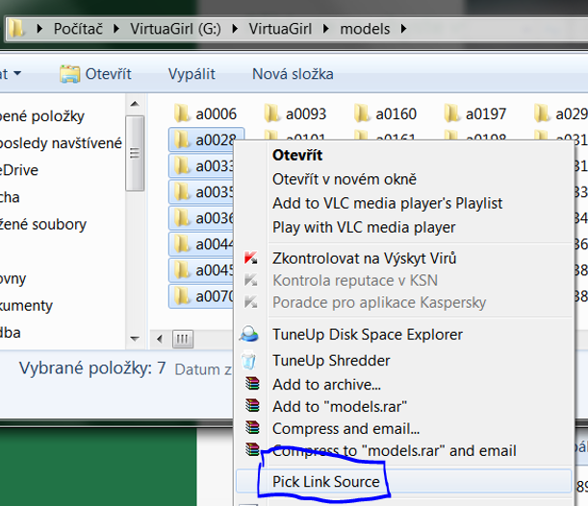This screenshot has width=588, height=506.
Task: Select the a0070 folder
Action: tap(201, 296)
